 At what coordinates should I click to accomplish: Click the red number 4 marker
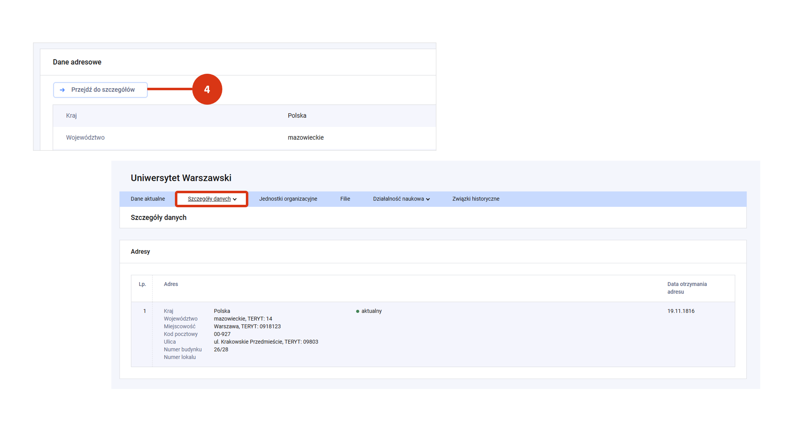207,89
